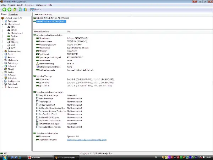This screenshot has height=160, width=213.
Task: Expand the Computer tree node
Action: click(2, 21)
